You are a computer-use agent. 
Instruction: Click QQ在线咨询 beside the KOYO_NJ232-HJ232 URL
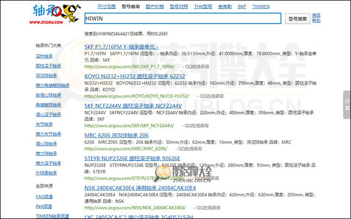[x=212, y=96]
